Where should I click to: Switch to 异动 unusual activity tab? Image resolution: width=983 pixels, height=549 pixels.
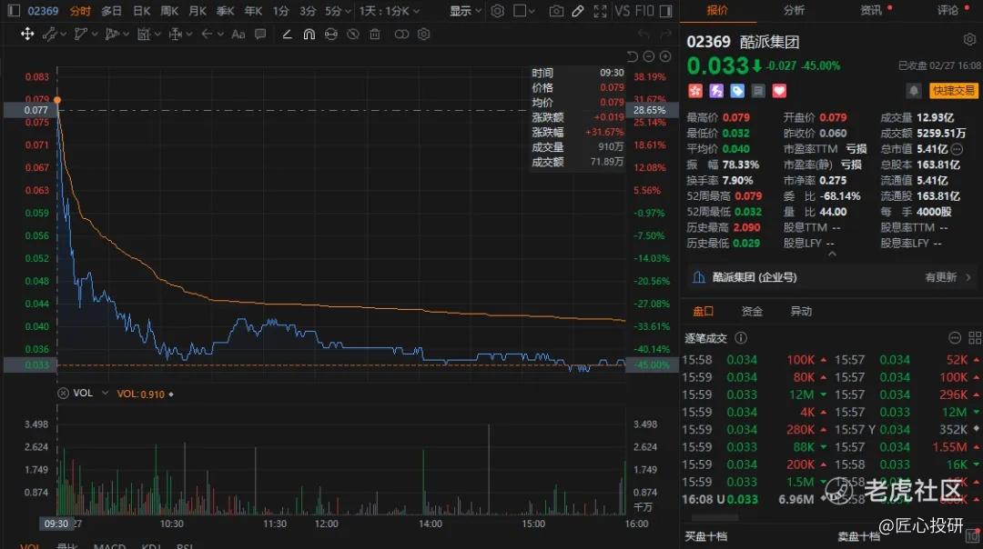pos(801,311)
